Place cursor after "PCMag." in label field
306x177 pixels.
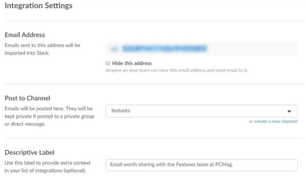pos(234,165)
